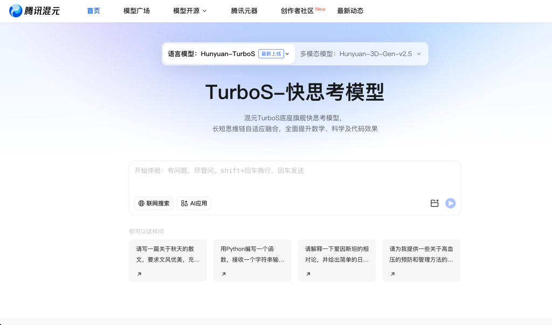Screen dimensions: 552x325
Task: Select the 语言模型 Hunyuan-TurboS tab
Action: [229, 54]
